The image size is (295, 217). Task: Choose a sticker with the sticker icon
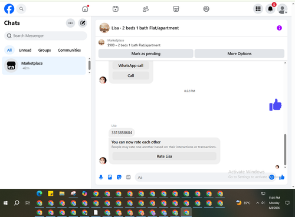(119, 177)
